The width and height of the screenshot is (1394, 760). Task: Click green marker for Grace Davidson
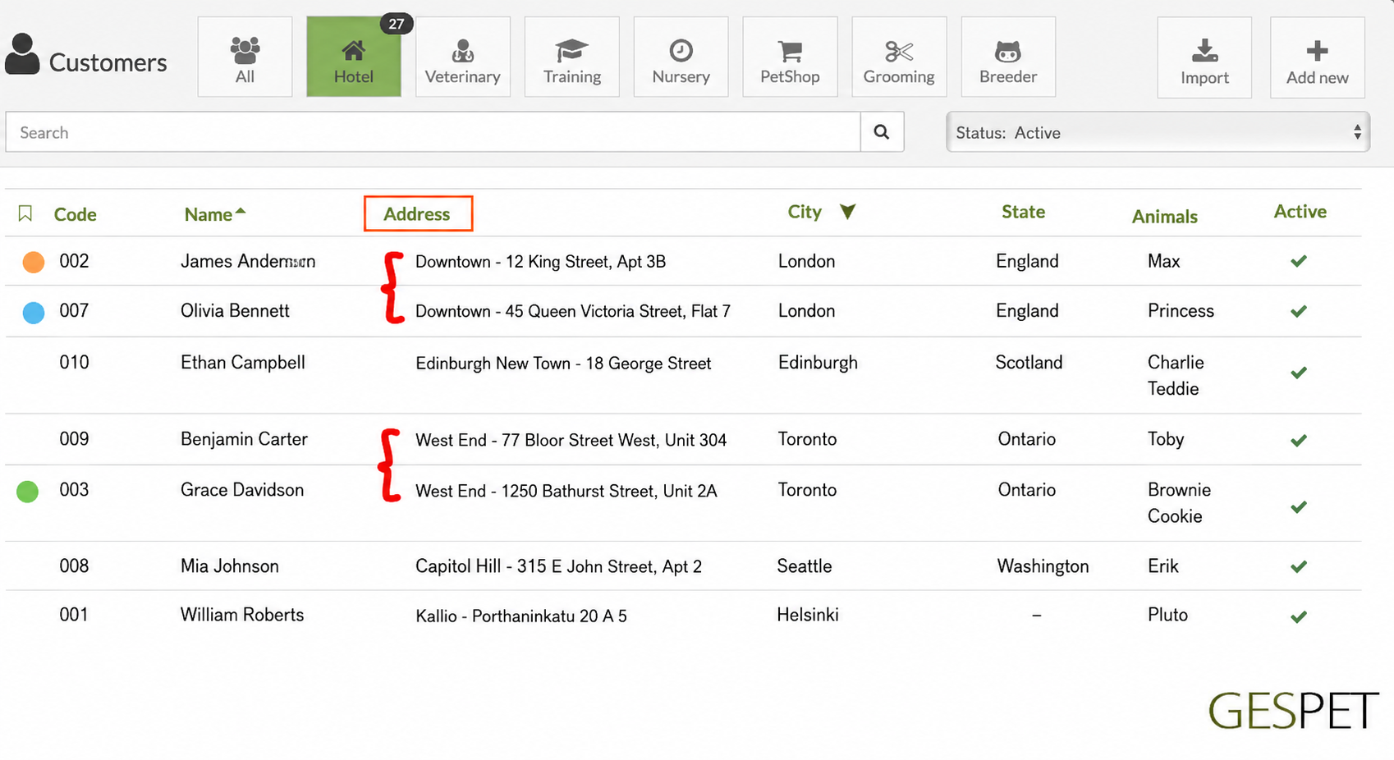pos(28,492)
